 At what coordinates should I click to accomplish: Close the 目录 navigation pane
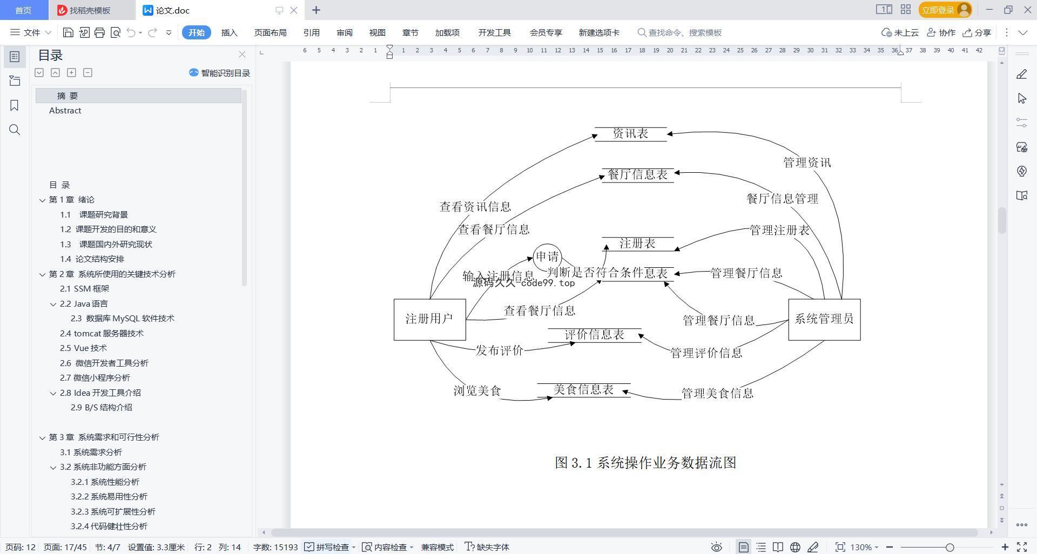tap(242, 55)
